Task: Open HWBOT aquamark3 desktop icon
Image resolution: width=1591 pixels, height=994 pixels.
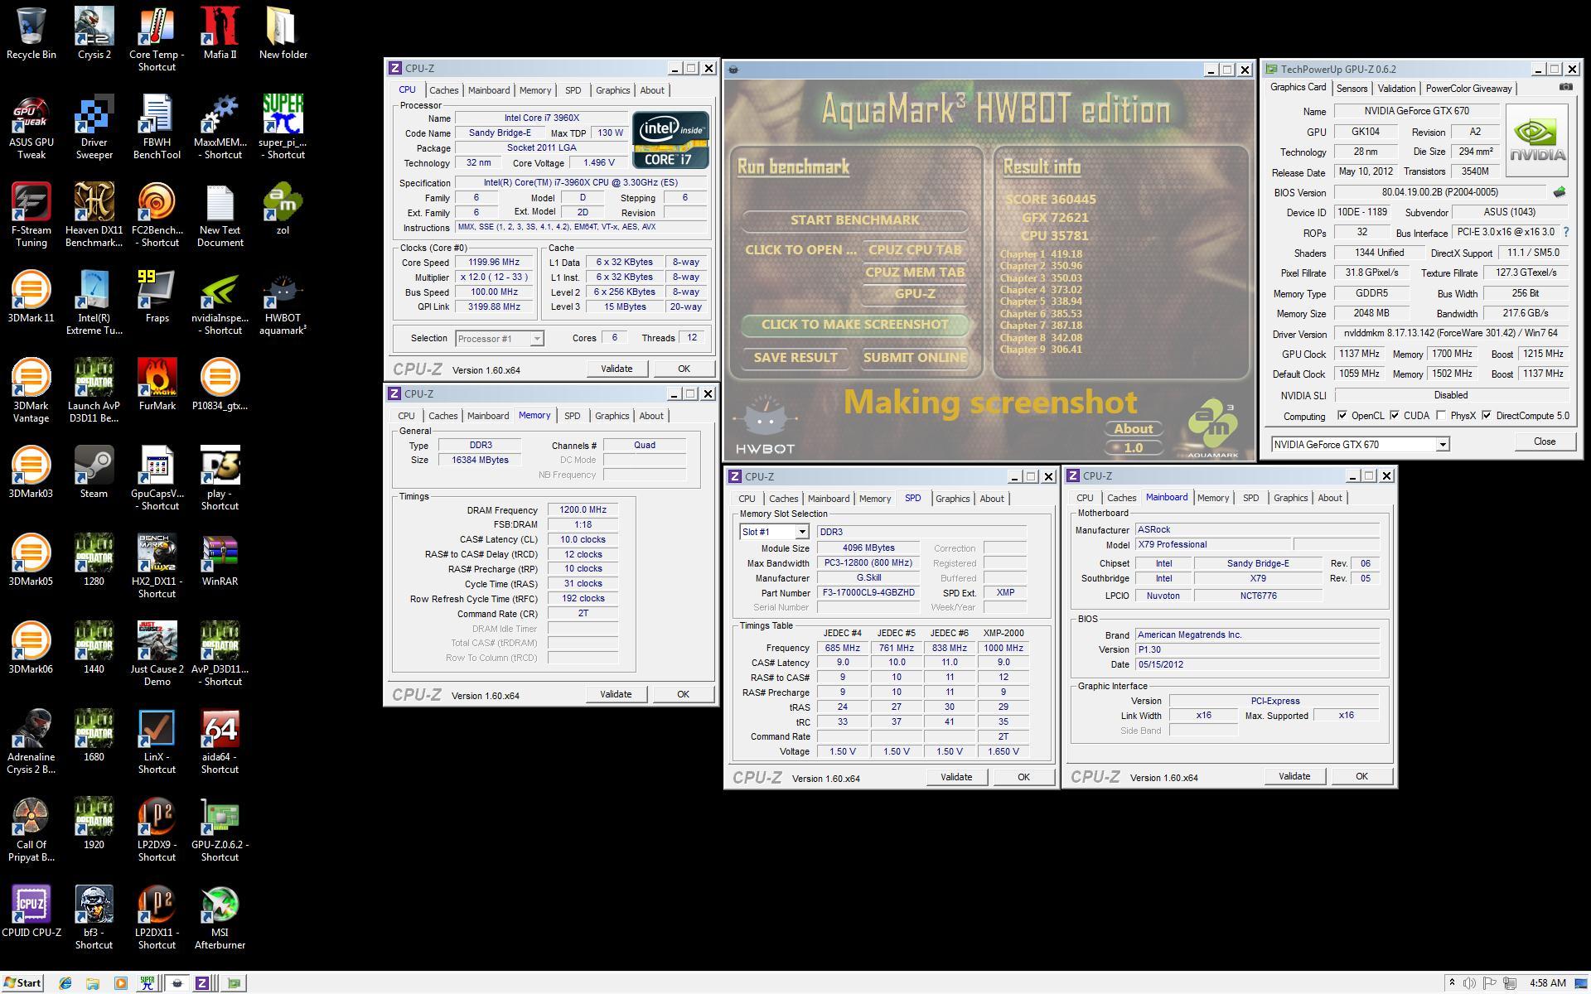Action: click(x=283, y=302)
